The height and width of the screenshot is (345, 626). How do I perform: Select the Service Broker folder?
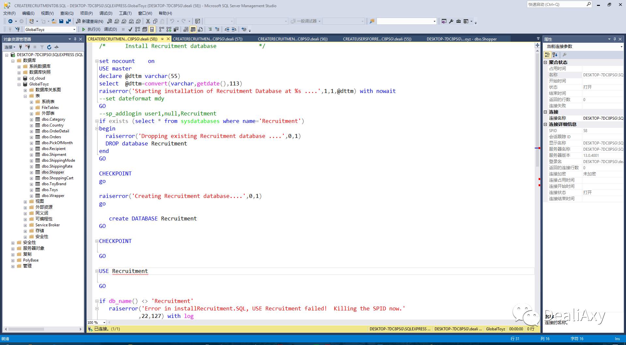click(48, 225)
